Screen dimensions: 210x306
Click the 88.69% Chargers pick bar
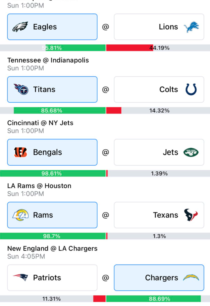pos(154,299)
